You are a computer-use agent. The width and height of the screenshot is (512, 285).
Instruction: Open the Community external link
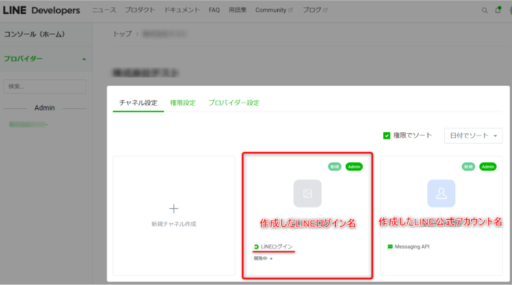(274, 10)
